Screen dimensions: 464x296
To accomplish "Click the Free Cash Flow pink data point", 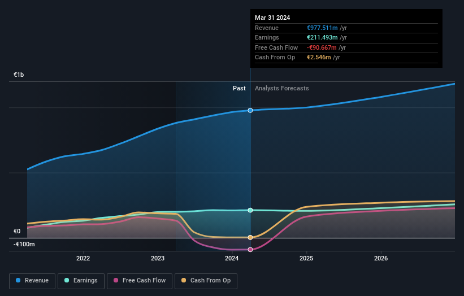I will click(250, 250).
